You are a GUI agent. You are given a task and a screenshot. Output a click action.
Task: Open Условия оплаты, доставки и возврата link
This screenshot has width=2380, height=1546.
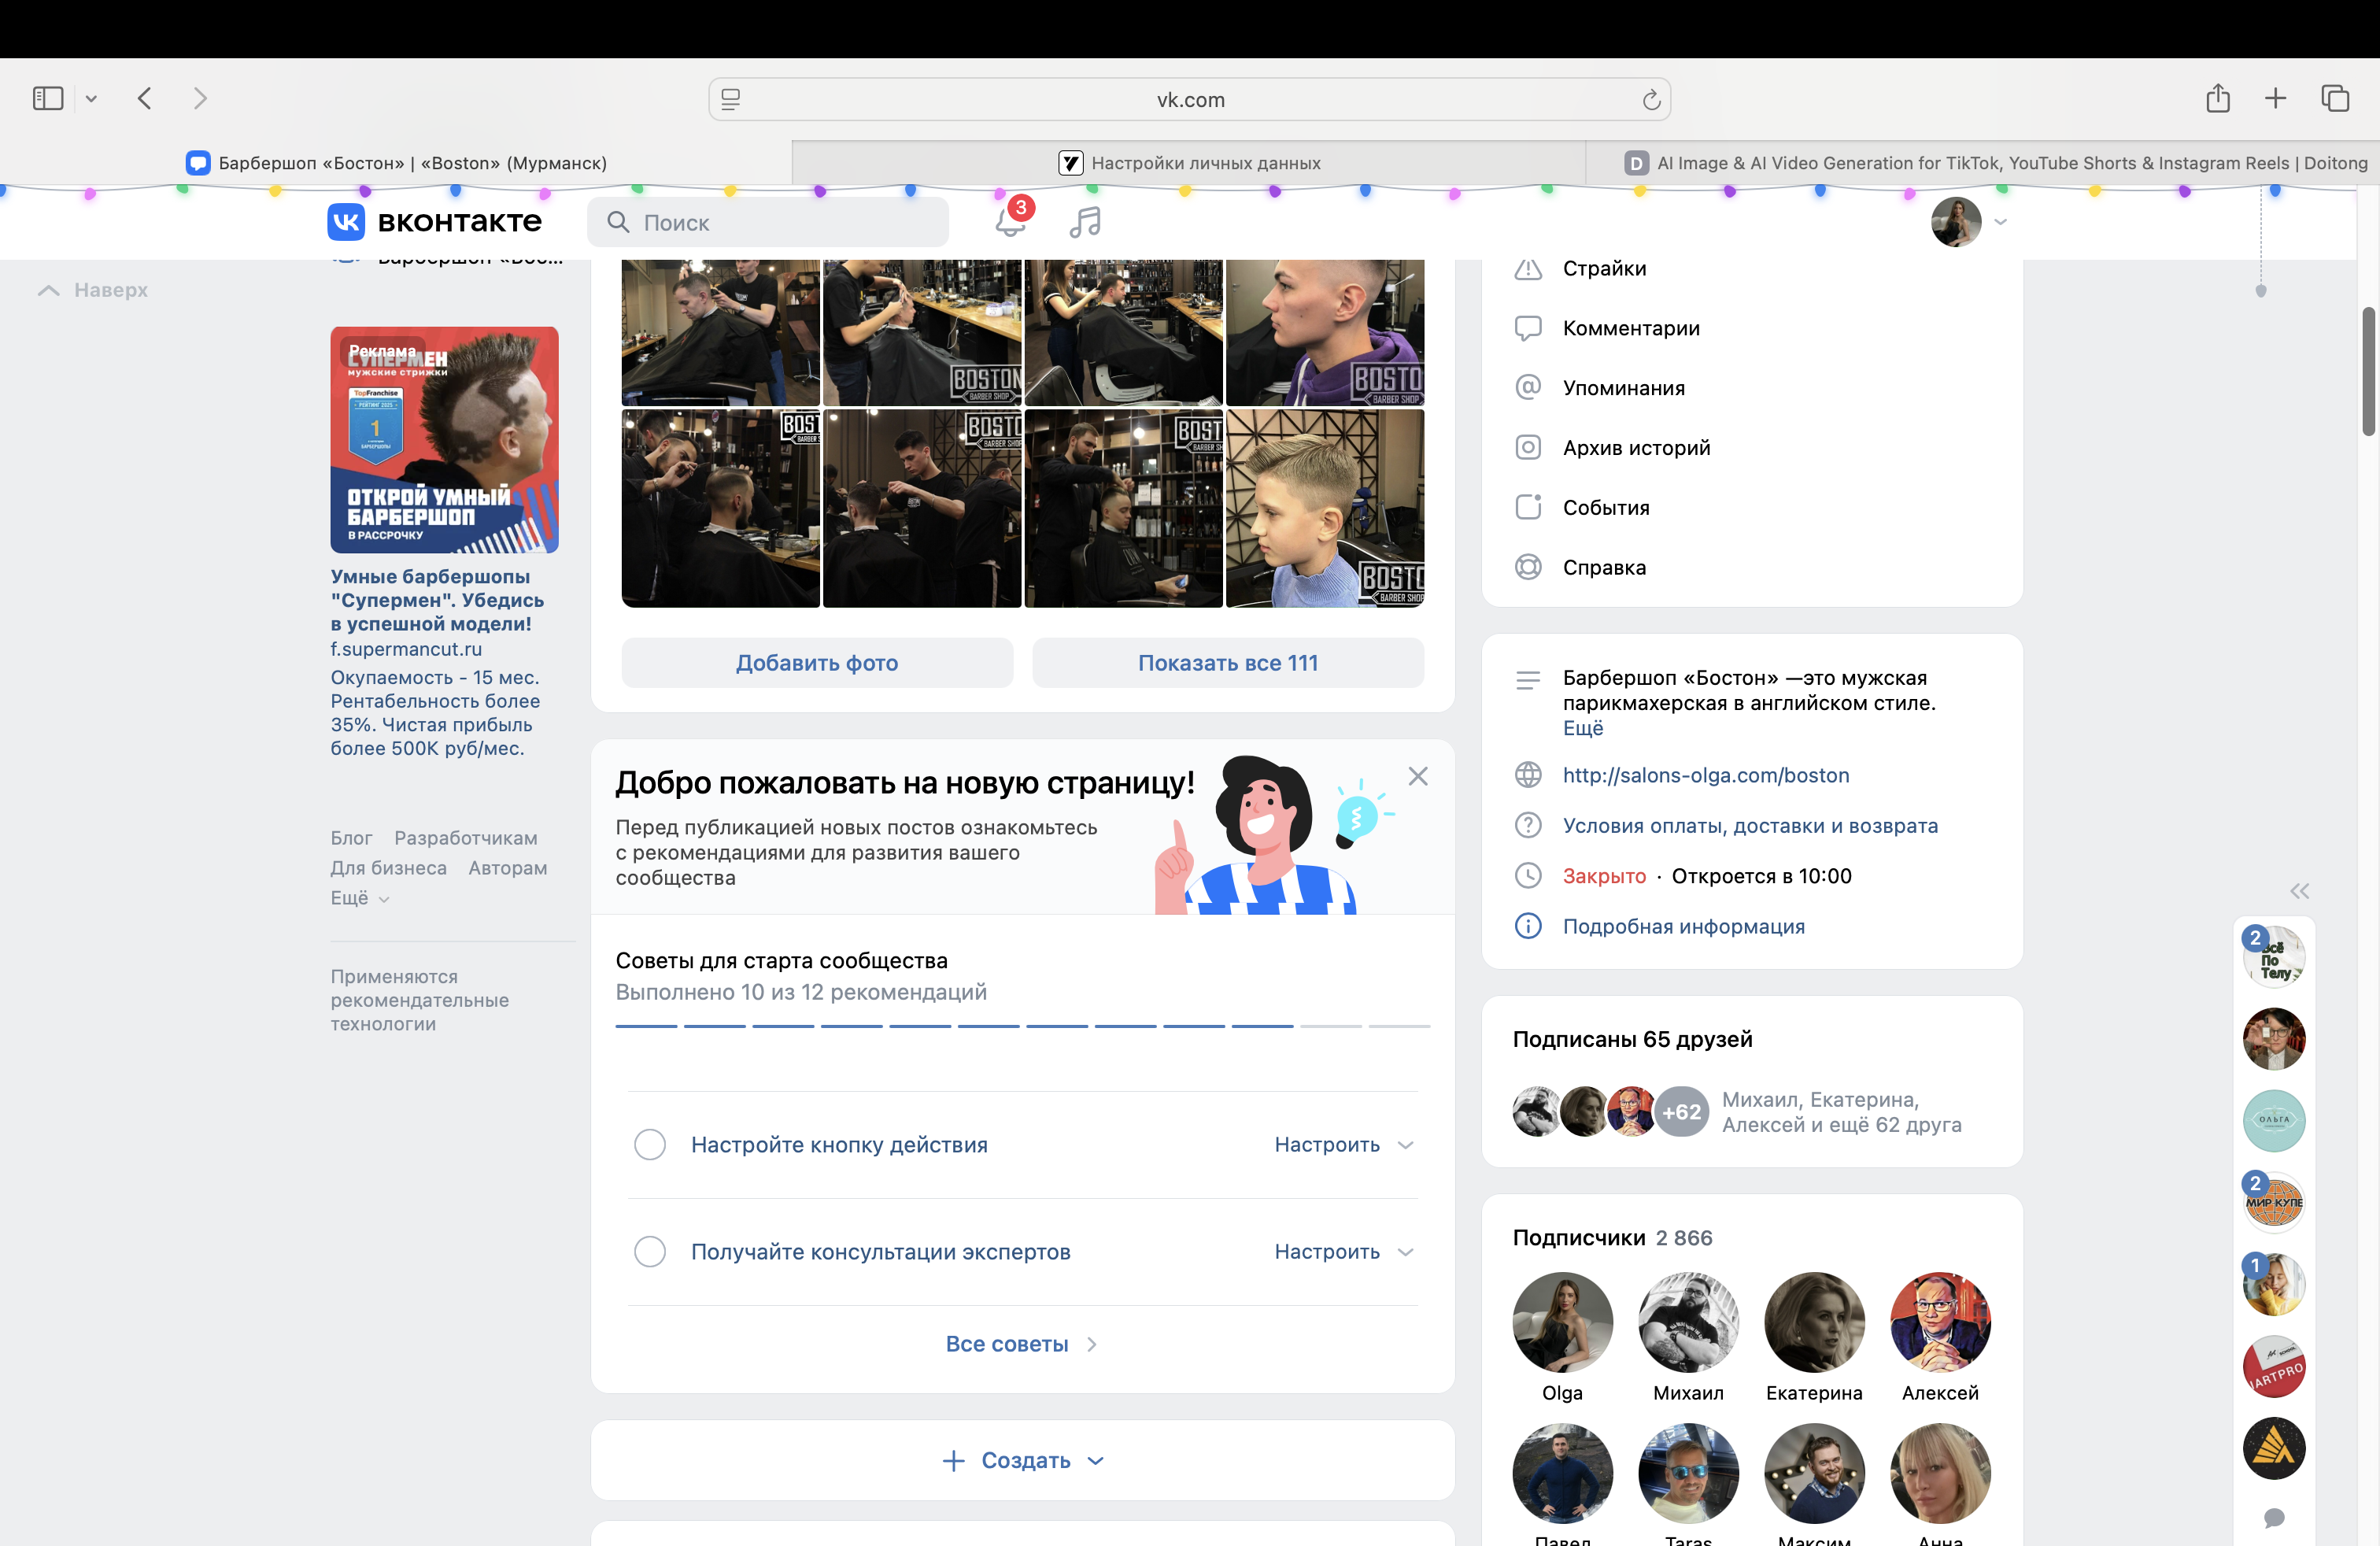1750,826
